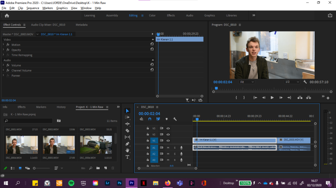Select the Track Select Forward tool
Viewport: 336px width, 188px height.
point(128,117)
